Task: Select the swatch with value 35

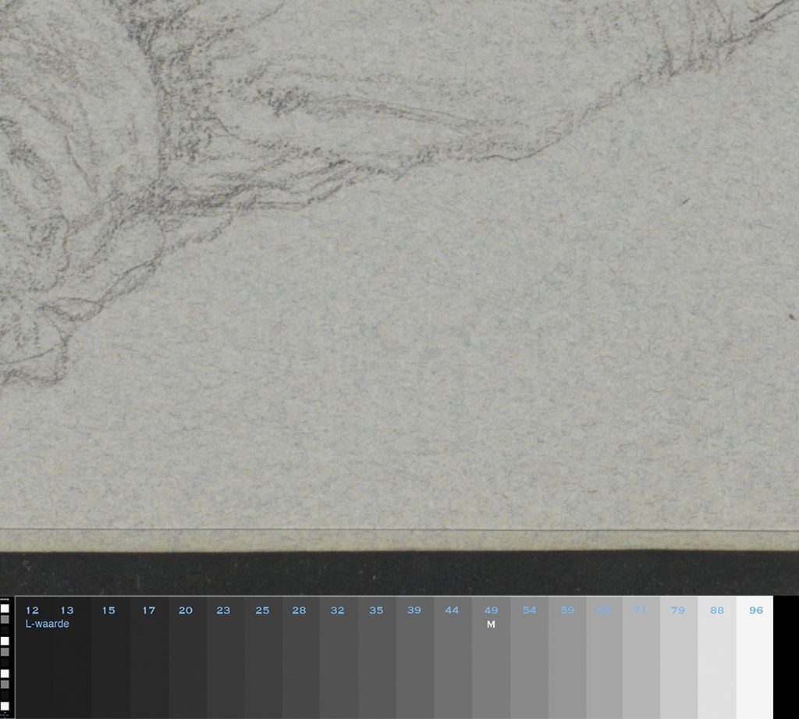Action: tap(377, 664)
